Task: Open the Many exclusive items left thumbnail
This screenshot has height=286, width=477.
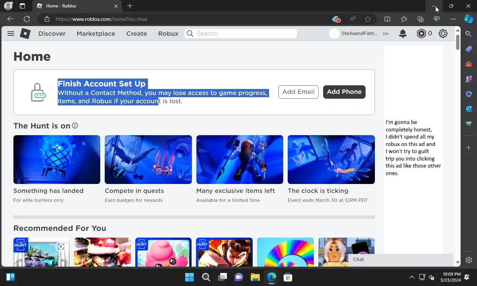Action: coord(240,159)
